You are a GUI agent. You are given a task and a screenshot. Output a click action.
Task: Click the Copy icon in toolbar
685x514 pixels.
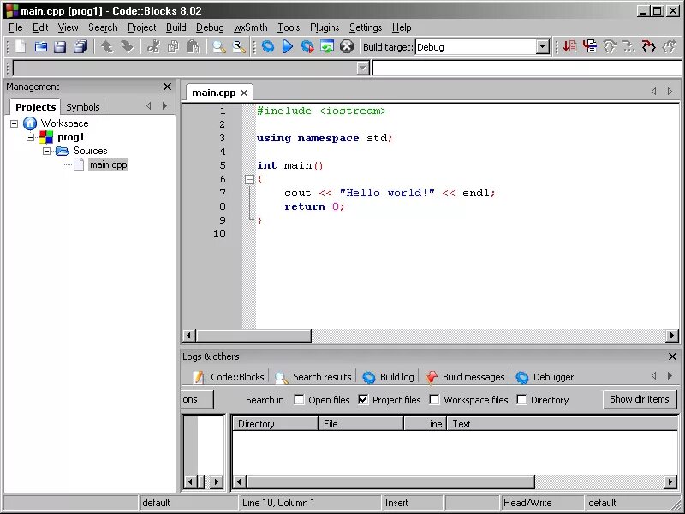tap(173, 46)
